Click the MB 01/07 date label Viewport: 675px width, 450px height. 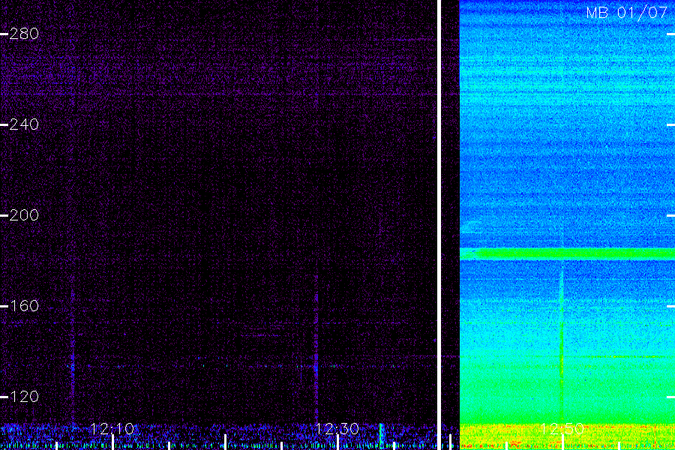[627, 13]
